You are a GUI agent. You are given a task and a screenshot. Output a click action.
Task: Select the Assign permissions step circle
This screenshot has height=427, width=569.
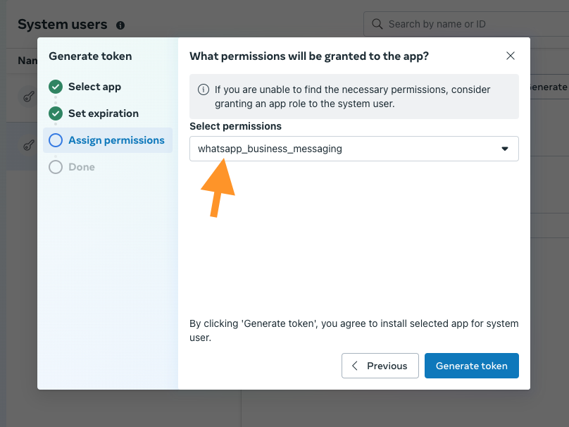[x=56, y=140]
